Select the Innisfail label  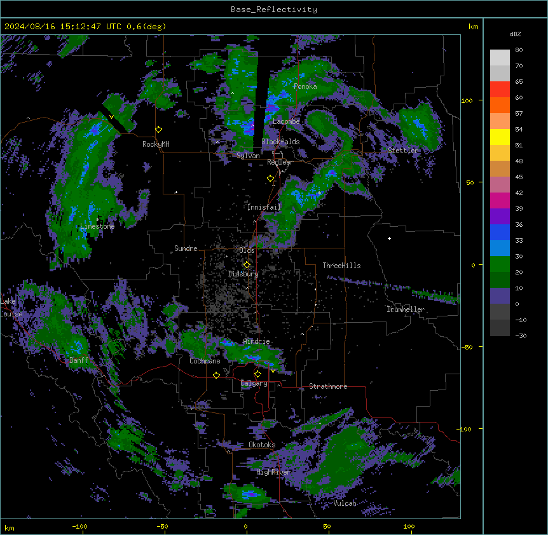click(x=264, y=207)
